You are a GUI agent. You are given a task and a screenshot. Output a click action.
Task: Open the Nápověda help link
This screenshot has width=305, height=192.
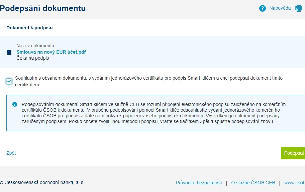pyautogui.click(x=280, y=8)
